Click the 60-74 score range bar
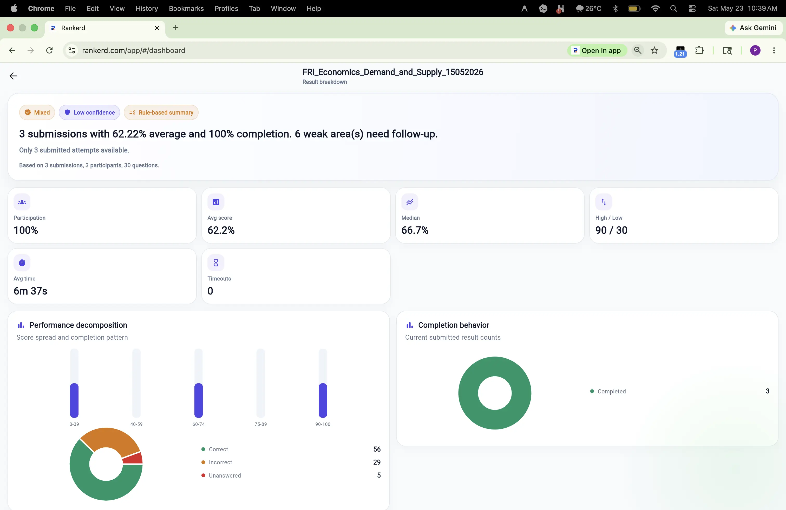786x510 pixels. coord(199,400)
